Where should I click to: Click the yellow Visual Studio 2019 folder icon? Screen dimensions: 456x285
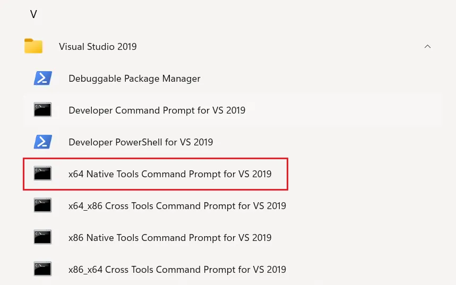pyautogui.click(x=33, y=46)
